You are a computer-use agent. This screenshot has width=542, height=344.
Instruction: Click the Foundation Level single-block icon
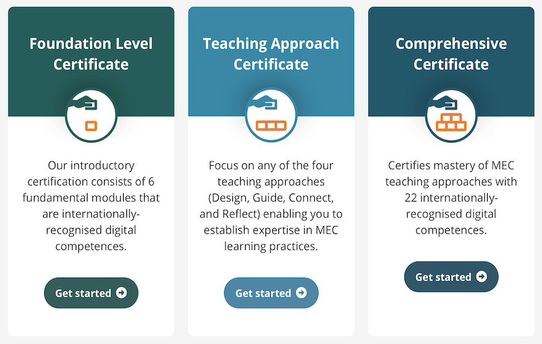(x=91, y=115)
